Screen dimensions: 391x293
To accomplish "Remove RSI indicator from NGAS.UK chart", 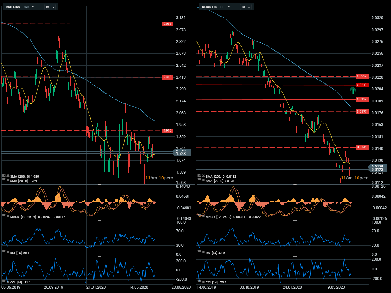I will 203,252.
